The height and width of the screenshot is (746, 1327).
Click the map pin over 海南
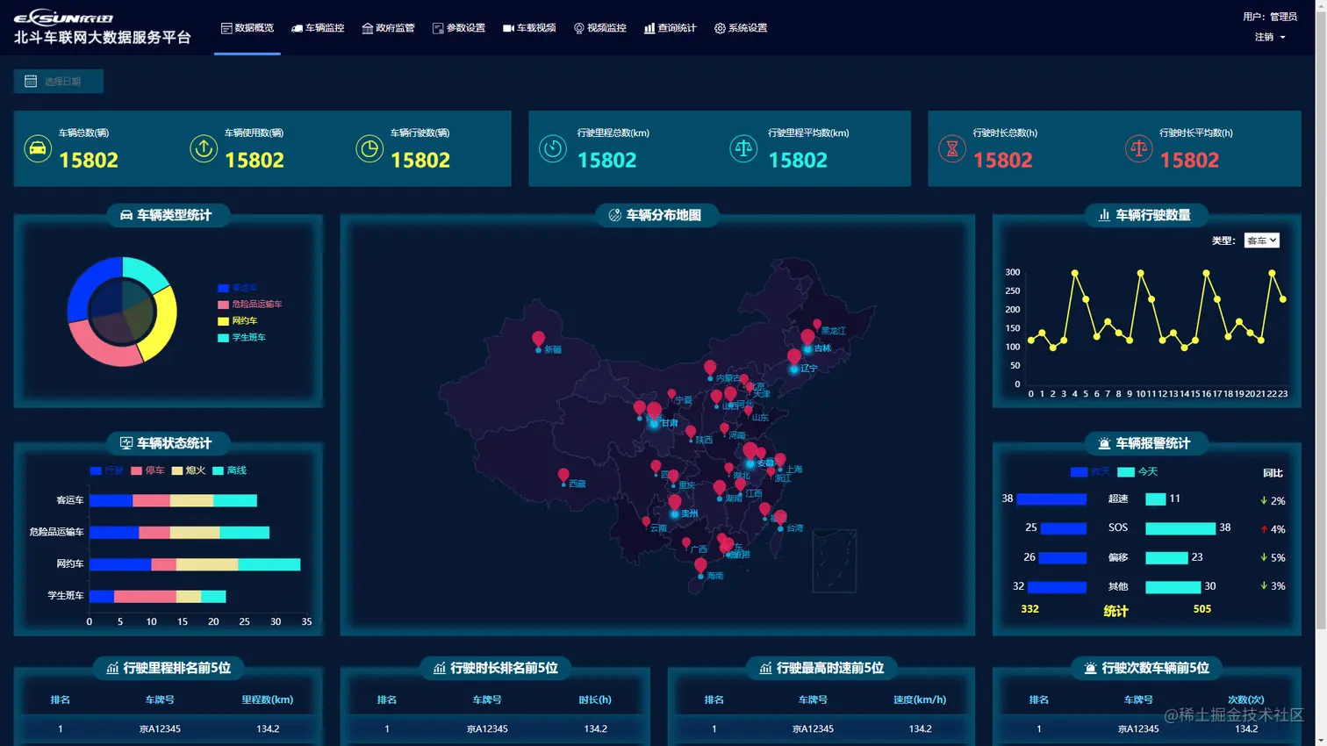[700, 566]
